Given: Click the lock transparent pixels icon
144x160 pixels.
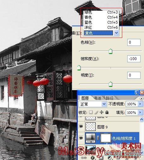Looking at the screenshot, I should (91, 112).
